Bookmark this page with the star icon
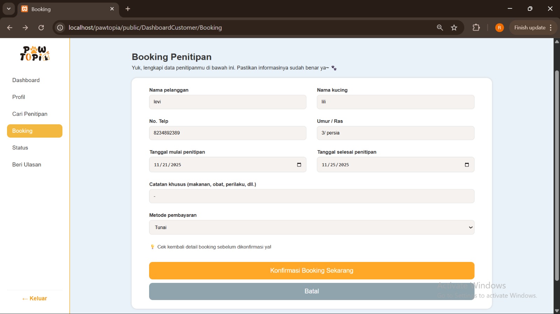 point(454,28)
